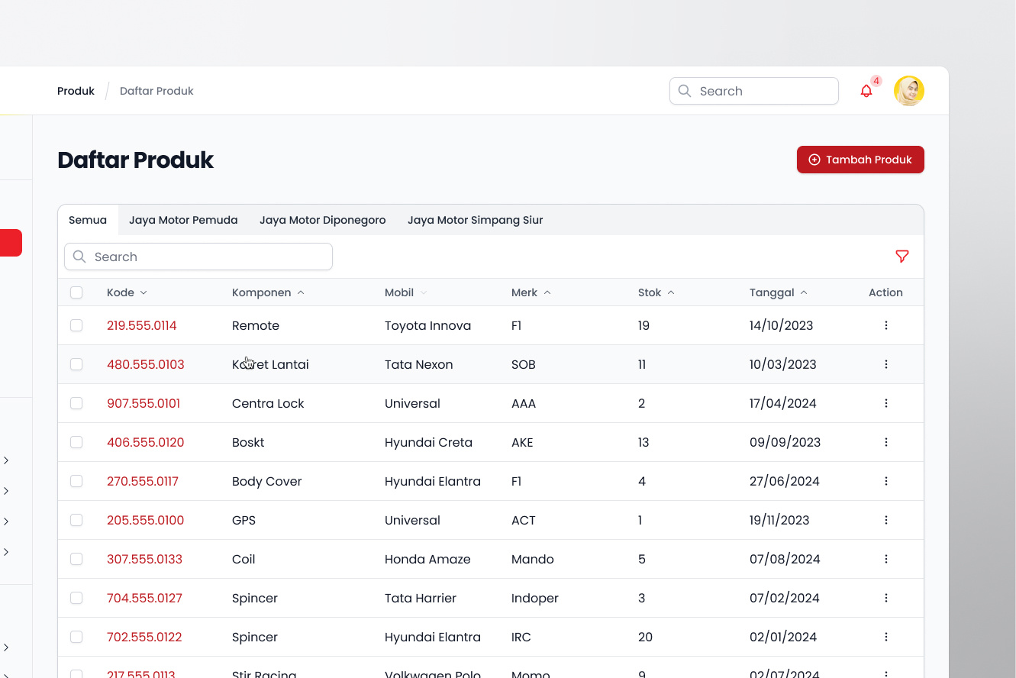Viewport: 1016px width, 678px height.
Task: Select the Honda Amaze cell
Action: (427, 559)
